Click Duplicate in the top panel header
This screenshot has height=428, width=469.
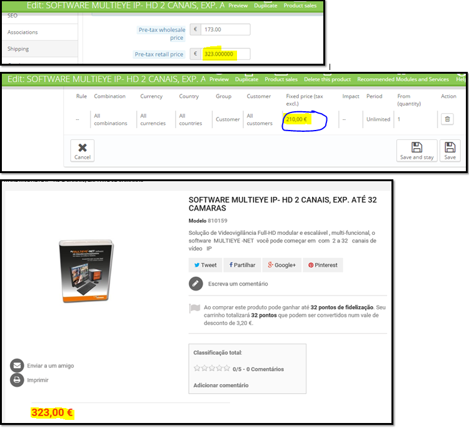coord(266,6)
